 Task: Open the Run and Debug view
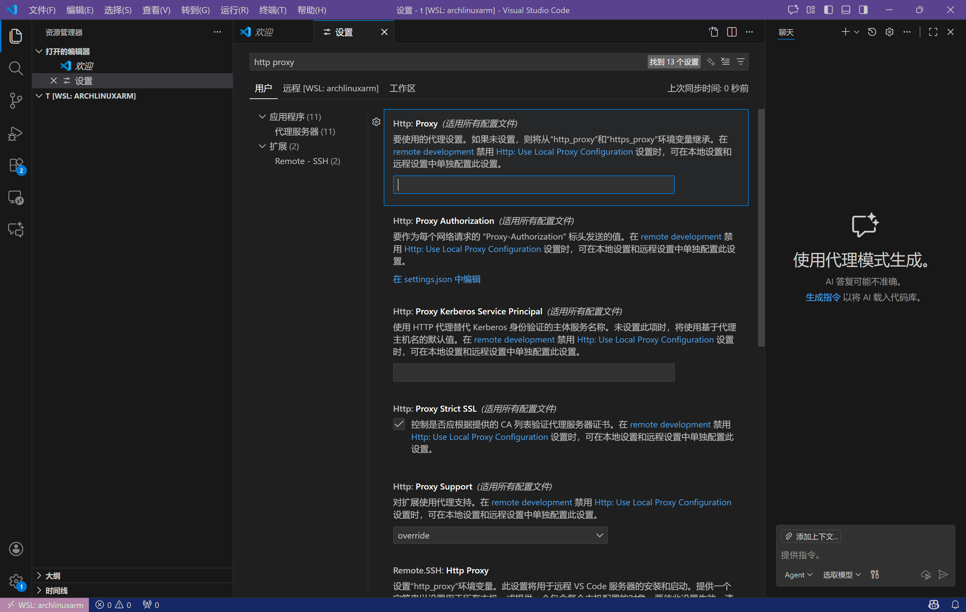tap(16, 133)
